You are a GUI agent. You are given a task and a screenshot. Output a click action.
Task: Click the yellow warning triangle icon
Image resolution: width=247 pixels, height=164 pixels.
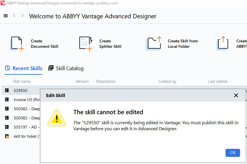[57, 118]
